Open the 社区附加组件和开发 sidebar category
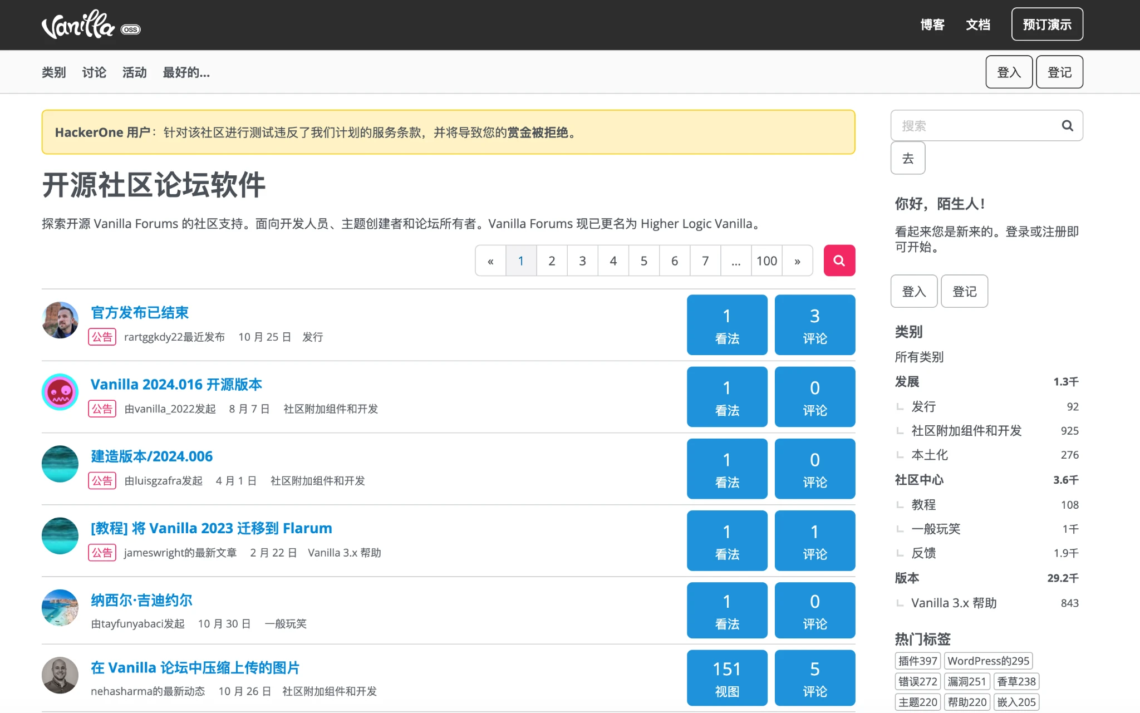The height and width of the screenshot is (713, 1140). [x=966, y=431]
